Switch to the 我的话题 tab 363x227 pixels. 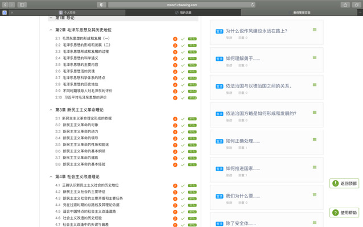183,13
